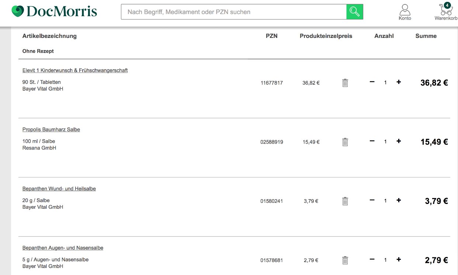Click the unit price 3,79 € for Bepanthen Wundsalbe
458x275 pixels.
pos(311,201)
